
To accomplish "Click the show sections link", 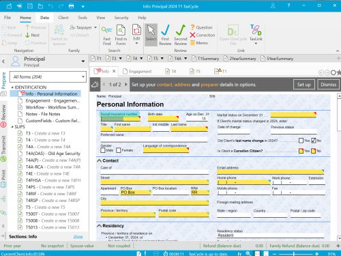I will pos(78,237).
